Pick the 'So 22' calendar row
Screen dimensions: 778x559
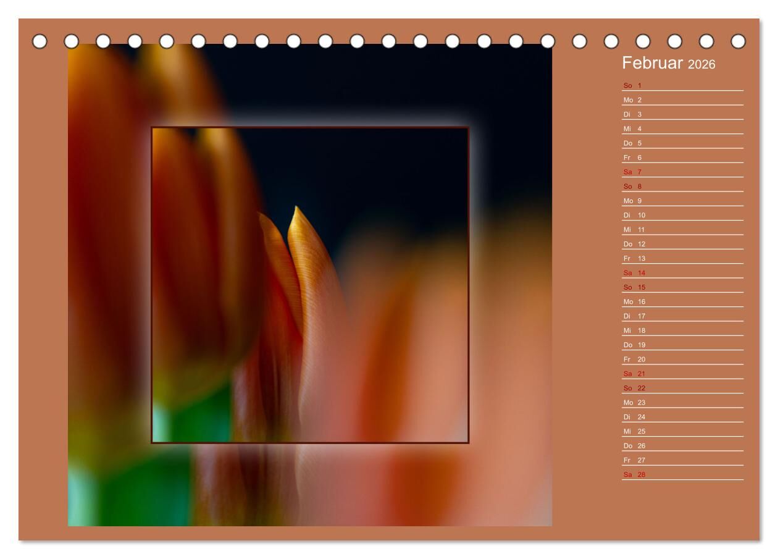(634, 388)
